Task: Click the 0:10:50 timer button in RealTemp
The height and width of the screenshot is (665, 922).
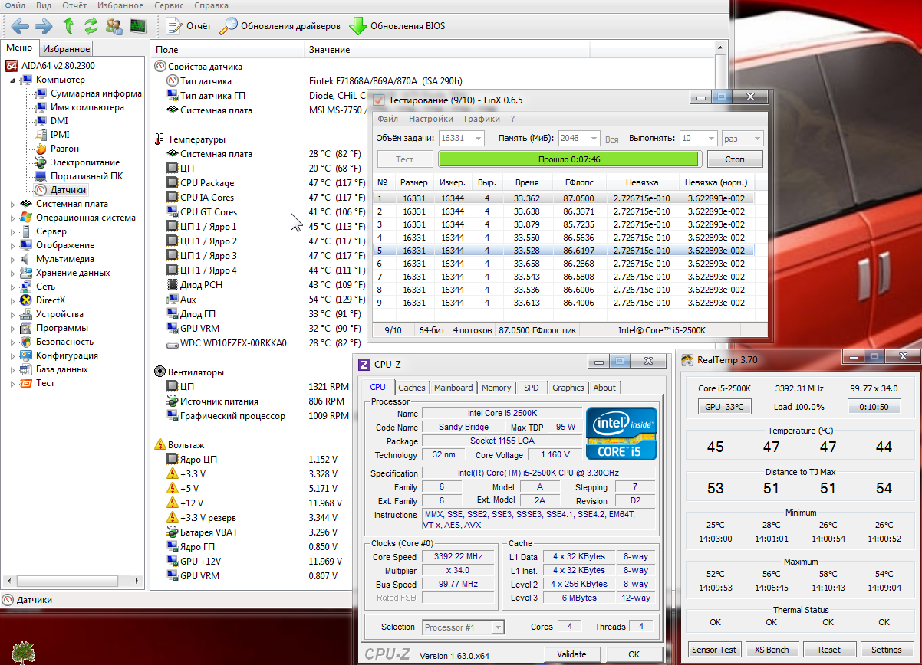Action: coord(874,407)
